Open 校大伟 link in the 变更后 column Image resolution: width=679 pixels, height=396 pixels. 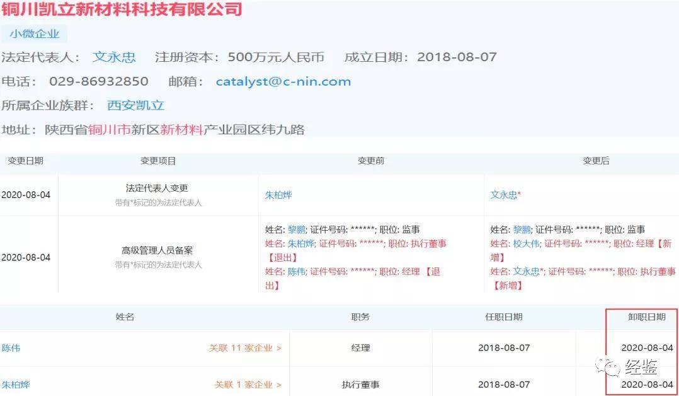(x=527, y=244)
